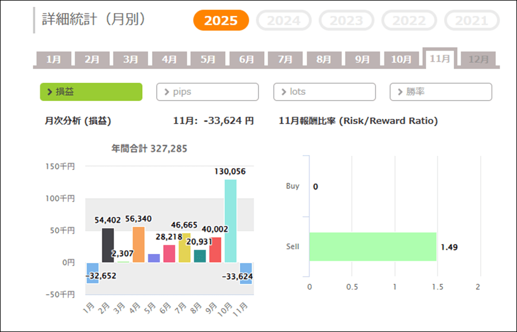This screenshot has height=332, width=517.
Task: Click the yellow 7月 bar of 46,665
Action: [x=184, y=248]
